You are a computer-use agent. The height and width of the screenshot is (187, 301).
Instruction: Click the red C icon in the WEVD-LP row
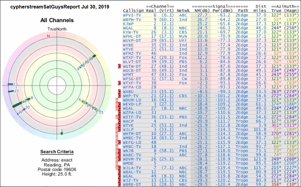(x=119, y=104)
